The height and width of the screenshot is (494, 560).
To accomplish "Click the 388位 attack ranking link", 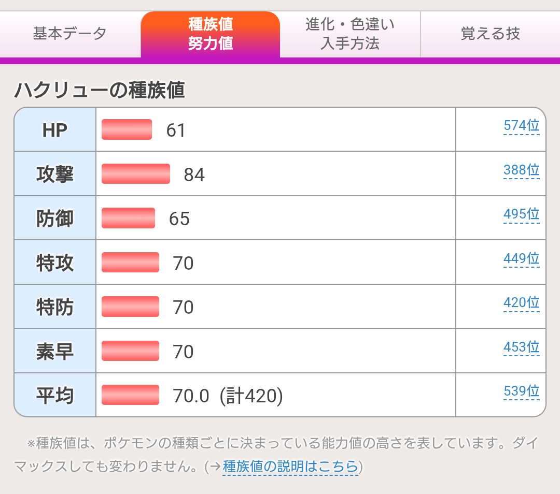I will coord(521,170).
